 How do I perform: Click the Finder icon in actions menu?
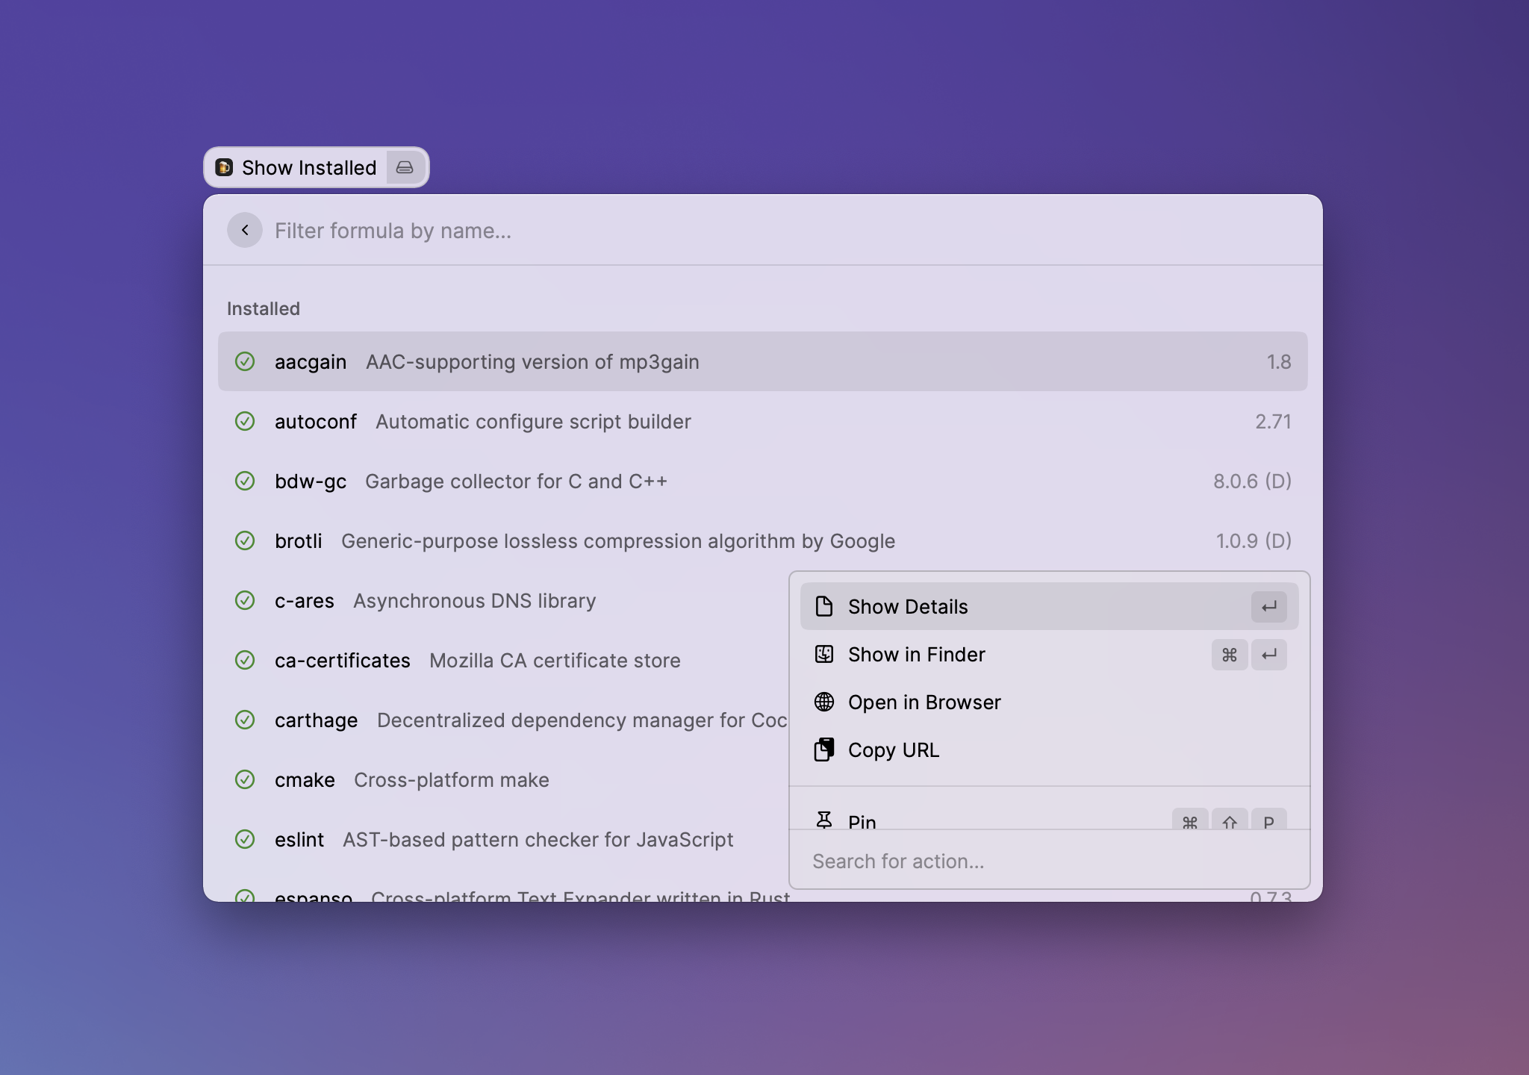click(x=824, y=654)
